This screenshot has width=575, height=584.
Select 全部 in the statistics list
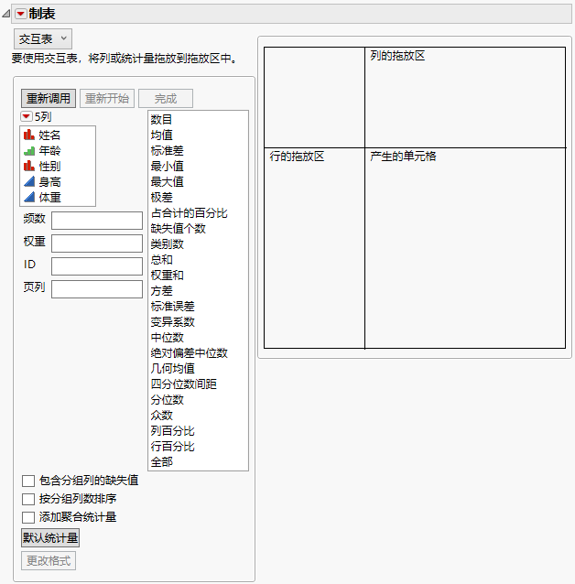coord(161,462)
